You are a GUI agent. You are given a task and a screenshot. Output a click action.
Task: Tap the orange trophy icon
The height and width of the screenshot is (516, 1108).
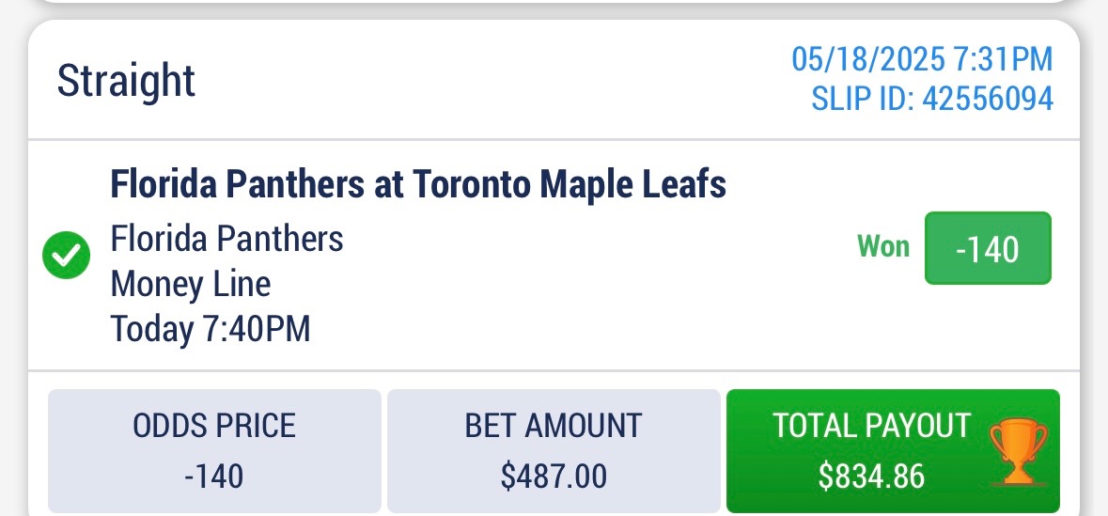click(x=1018, y=452)
